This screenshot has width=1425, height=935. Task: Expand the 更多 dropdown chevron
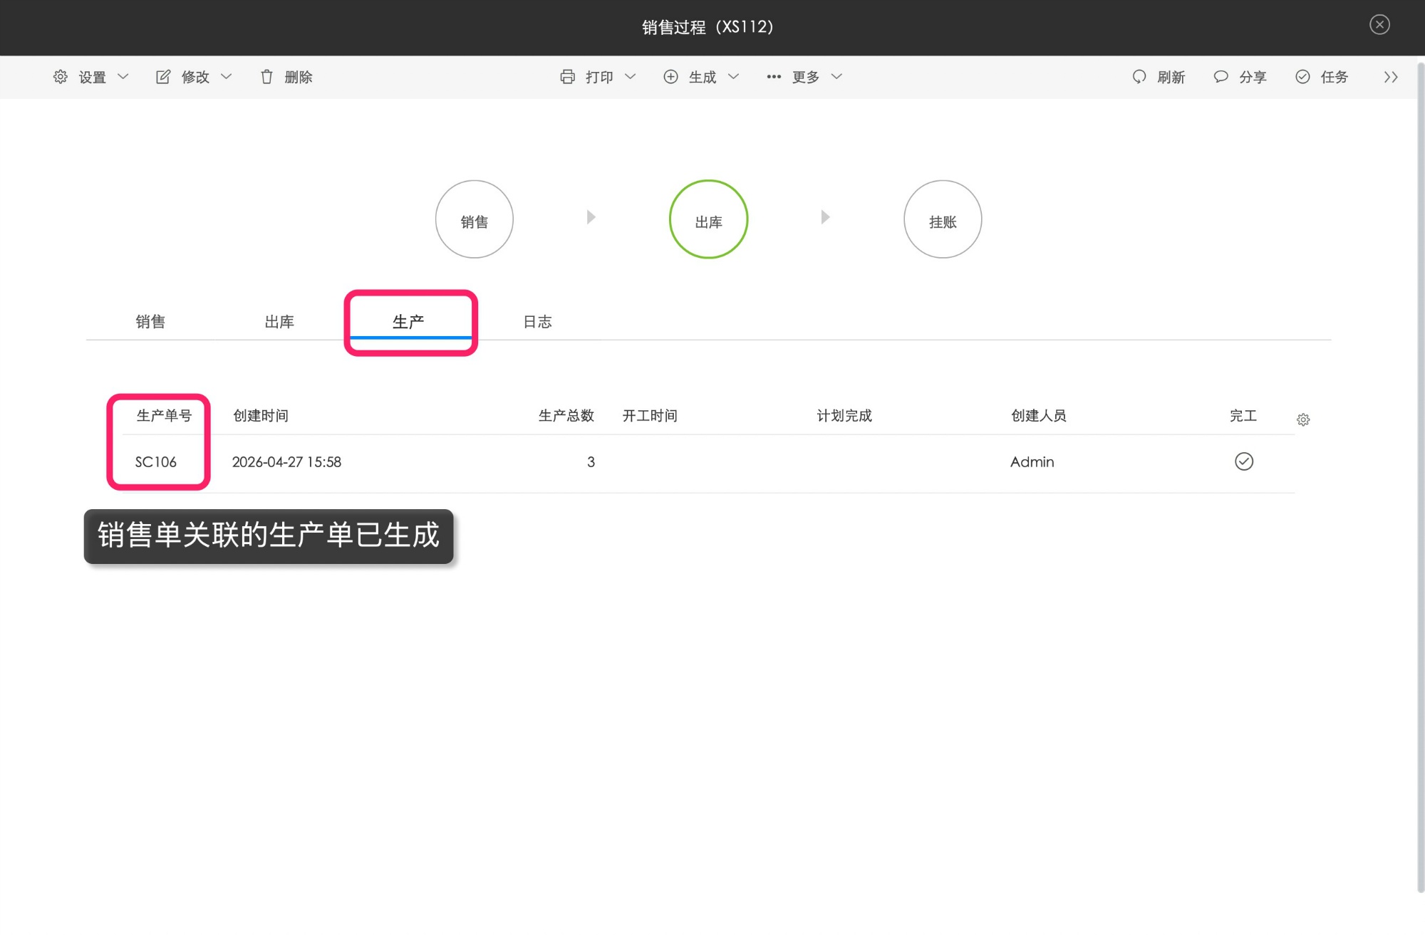click(836, 77)
